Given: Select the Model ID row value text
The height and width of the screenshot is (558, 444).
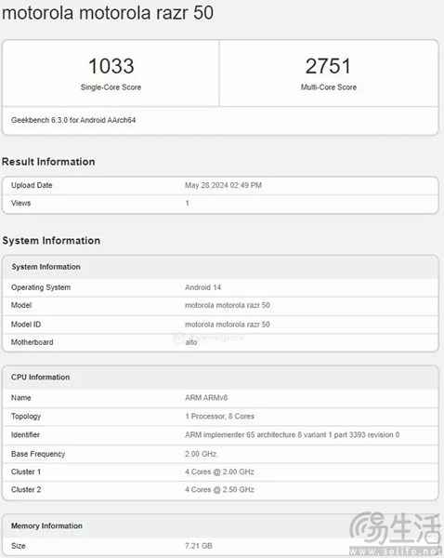Looking at the screenshot, I should (x=228, y=325).
